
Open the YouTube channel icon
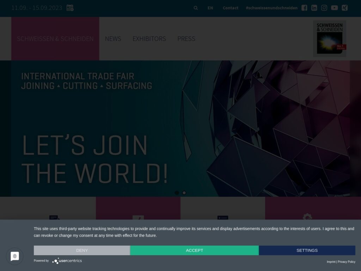pos(334,8)
